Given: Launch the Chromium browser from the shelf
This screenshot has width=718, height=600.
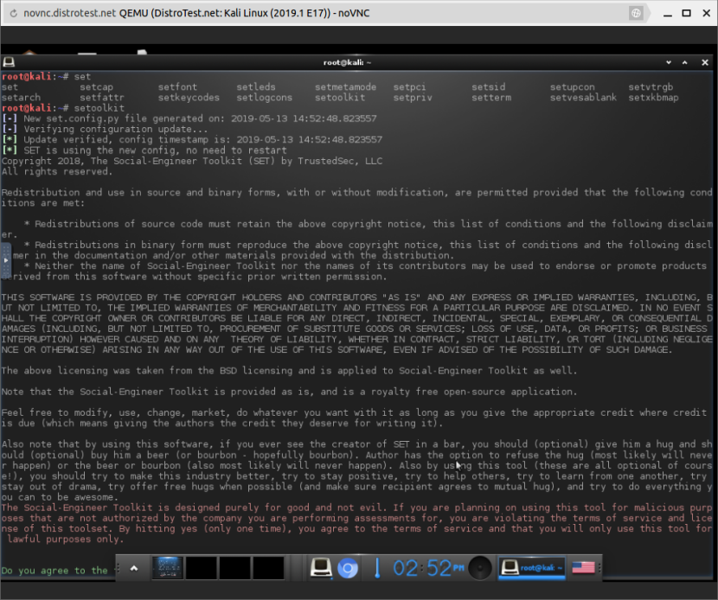Looking at the screenshot, I should tap(348, 568).
